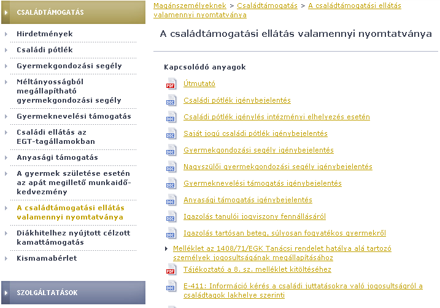Click the DOC icon for Gyermeknevelési támogatás igénybejelentés

pyautogui.click(x=171, y=183)
